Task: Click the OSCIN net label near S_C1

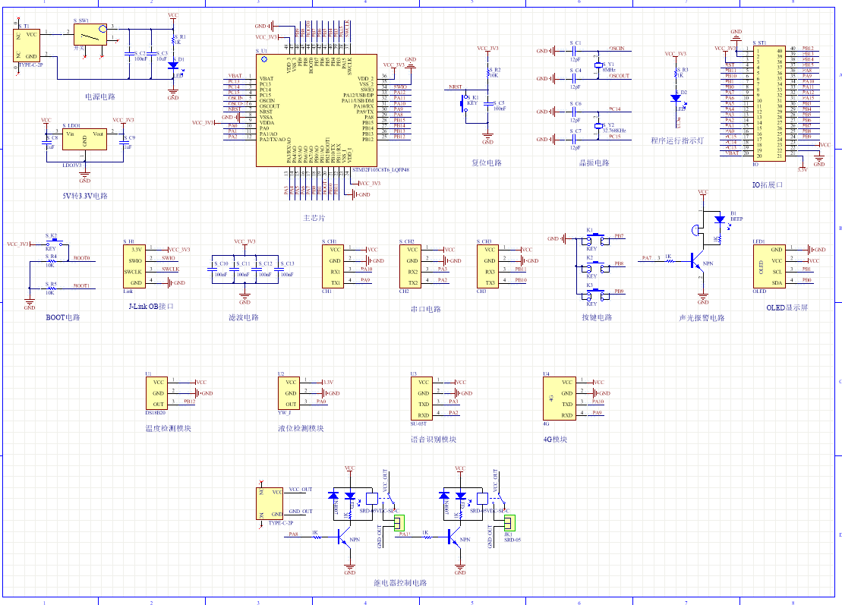Action: (617, 49)
